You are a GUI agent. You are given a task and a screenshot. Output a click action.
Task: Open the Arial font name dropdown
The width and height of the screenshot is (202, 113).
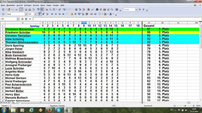[x=26, y=14]
